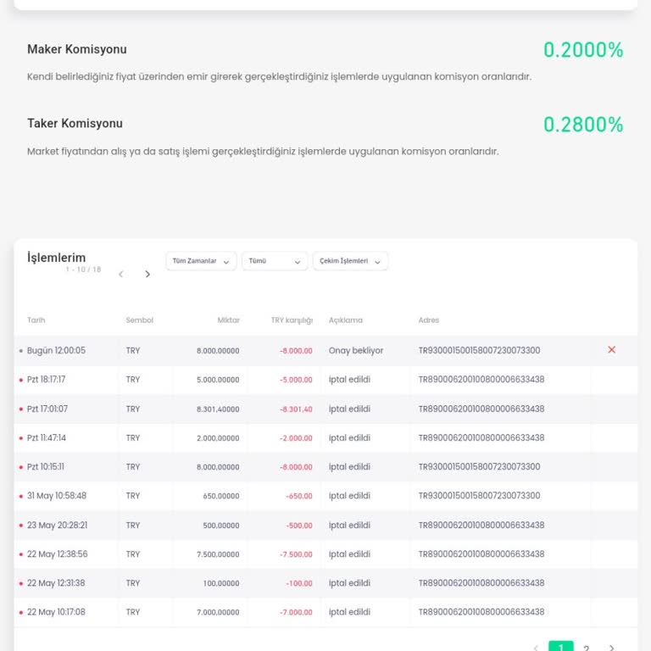The width and height of the screenshot is (651, 651).
Task: Click bottom pagination next arrow
Action: point(611,648)
